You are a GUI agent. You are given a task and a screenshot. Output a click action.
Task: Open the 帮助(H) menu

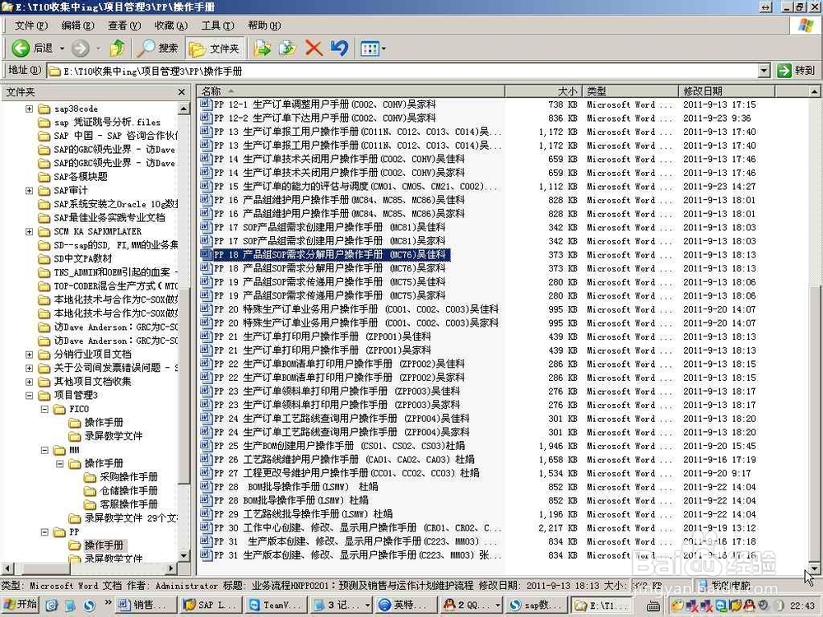tap(264, 26)
